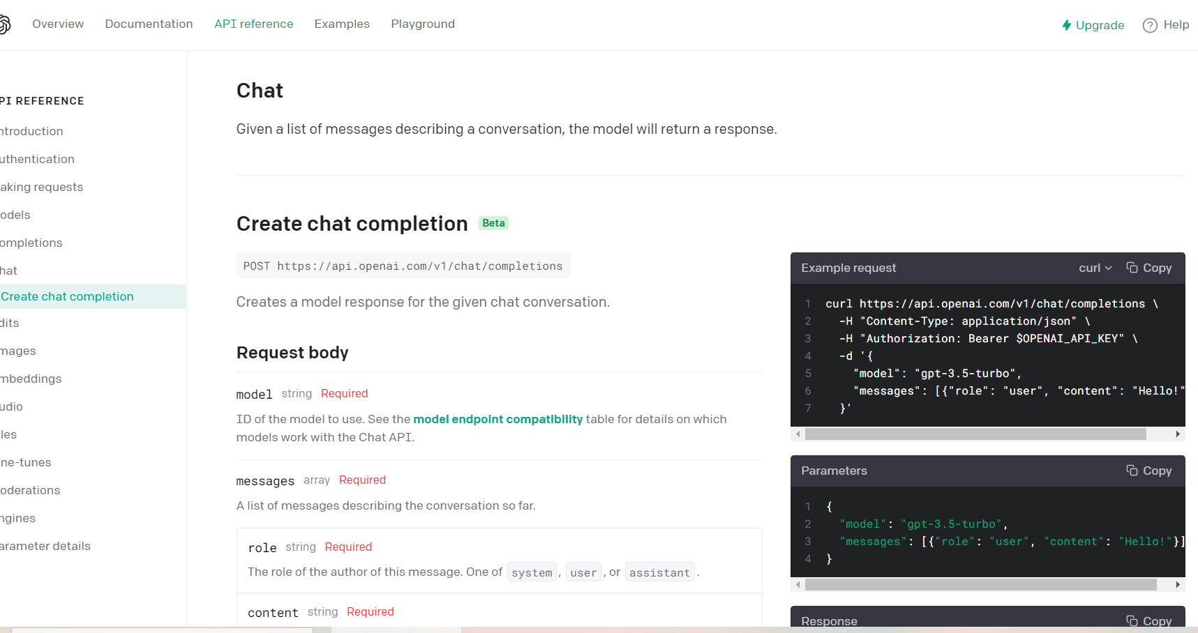The image size is (1198, 633).
Task: Click the API REFERENCE sidebar header
Action: [x=42, y=101]
